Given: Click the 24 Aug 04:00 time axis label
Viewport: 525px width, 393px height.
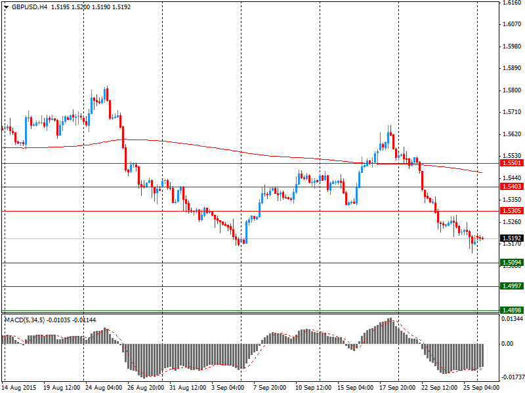Looking at the screenshot, I should click(104, 388).
